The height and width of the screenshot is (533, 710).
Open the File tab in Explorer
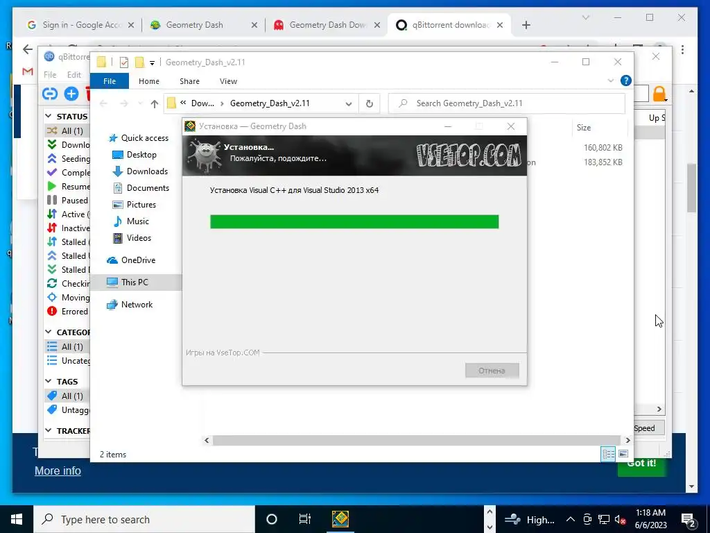pos(110,81)
